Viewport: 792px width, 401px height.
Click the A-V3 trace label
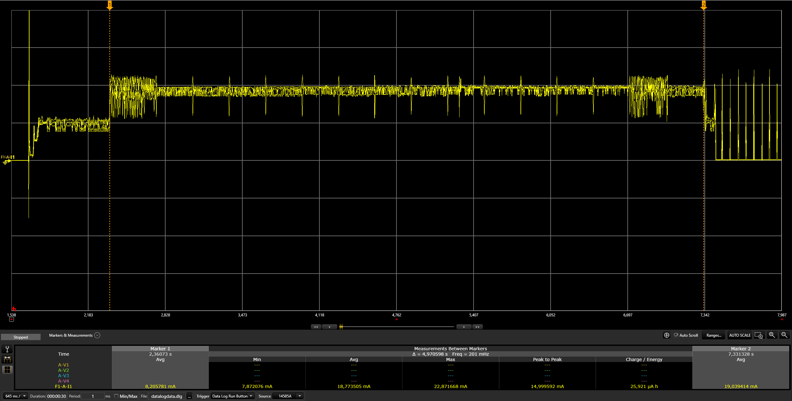tap(63, 376)
